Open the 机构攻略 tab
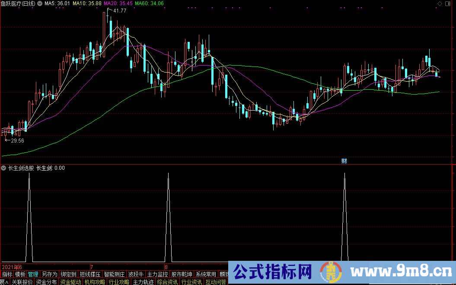The width and height of the screenshot is (456, 285). tap(95, 282)
